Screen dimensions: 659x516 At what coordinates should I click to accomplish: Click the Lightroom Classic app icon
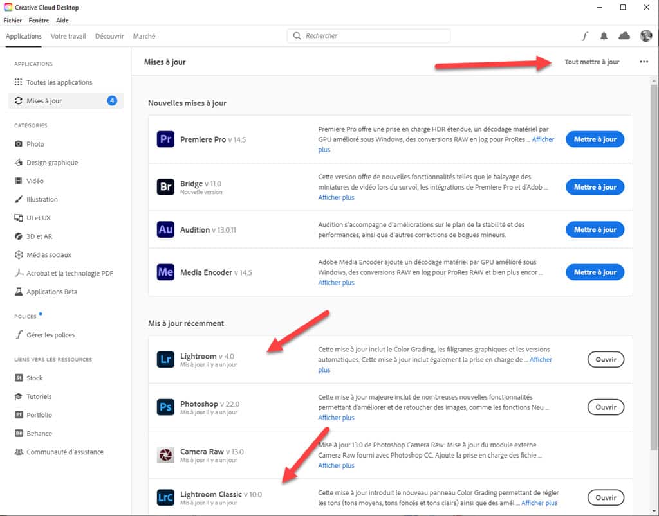[x=165, y=497]
